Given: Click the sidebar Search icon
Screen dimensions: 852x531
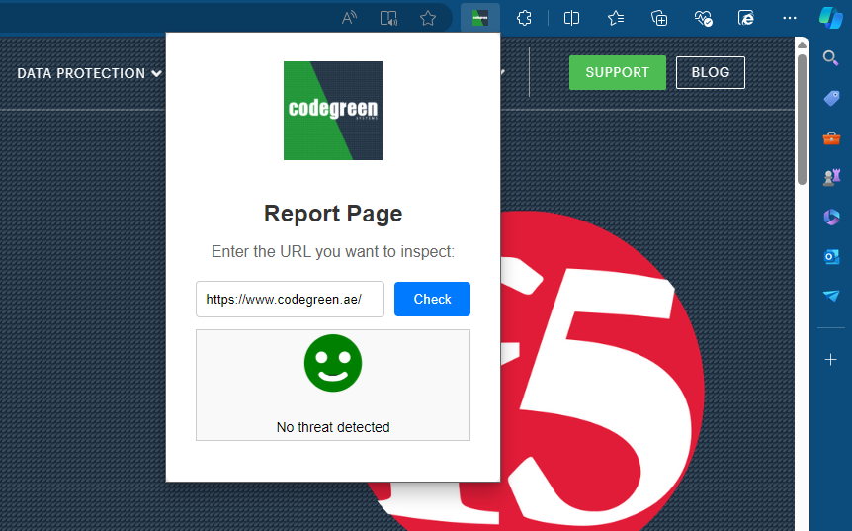Looking at the screenshot, I should click(x=831, y=57).
